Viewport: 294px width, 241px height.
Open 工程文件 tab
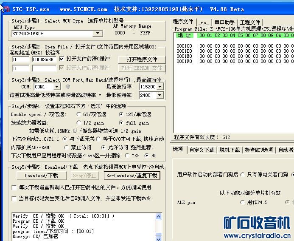(x=250, y=23)
